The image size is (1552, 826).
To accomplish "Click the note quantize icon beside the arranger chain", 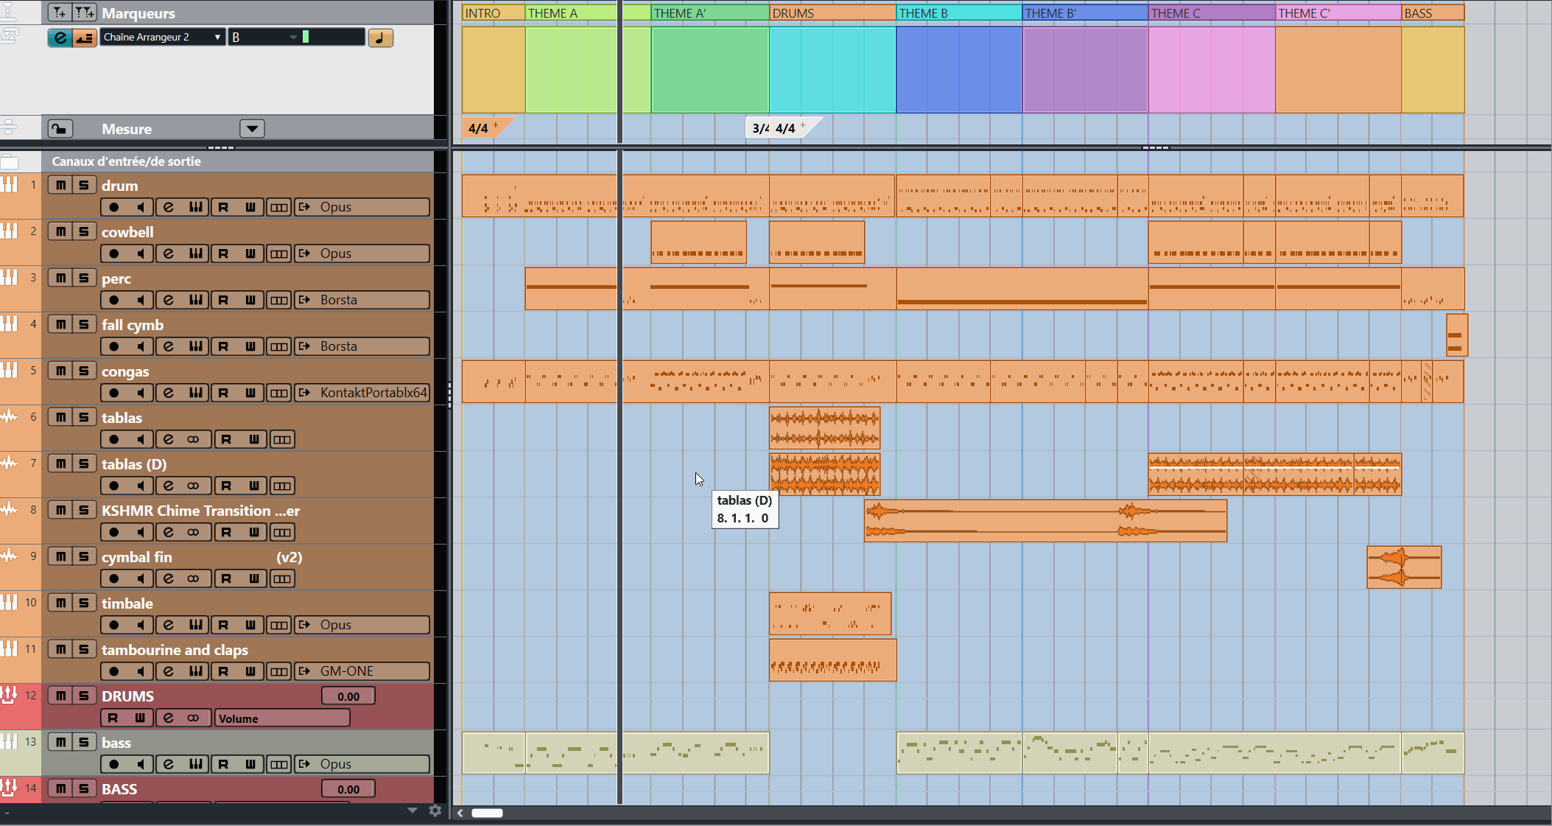I will pos(381,38).
